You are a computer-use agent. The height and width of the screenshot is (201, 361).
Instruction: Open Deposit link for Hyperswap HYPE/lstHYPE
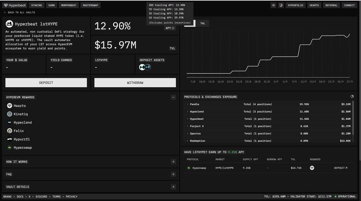[341, 168]
